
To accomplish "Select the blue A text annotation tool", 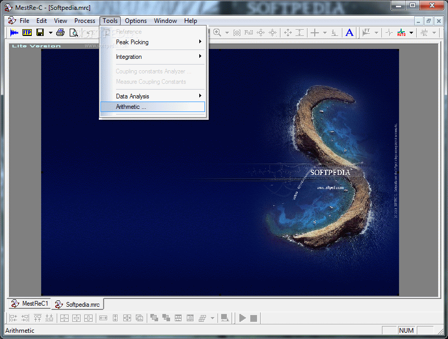I will pyautogui.click(x=349, y=33).
